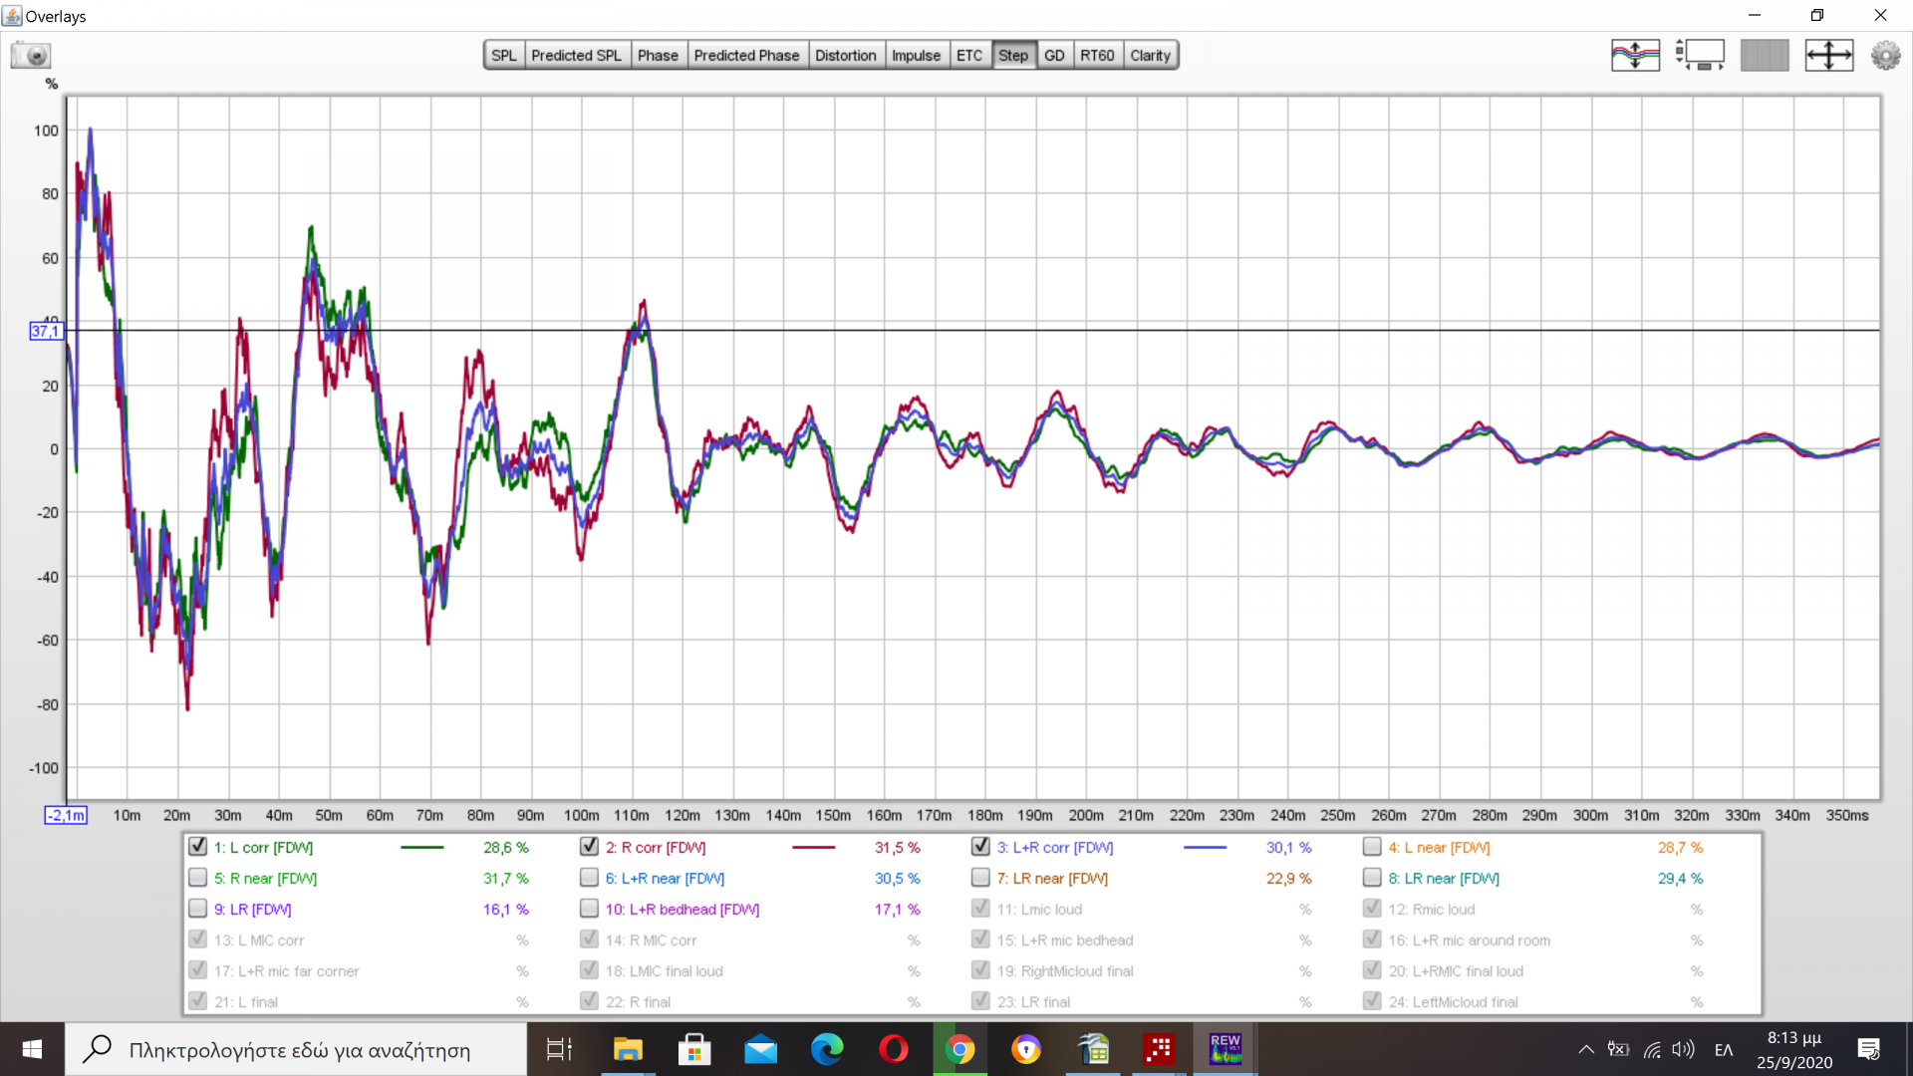Check the 9: LR [FDW] trace
This screenshot has height=1076, width=1913.
[197, 909]
